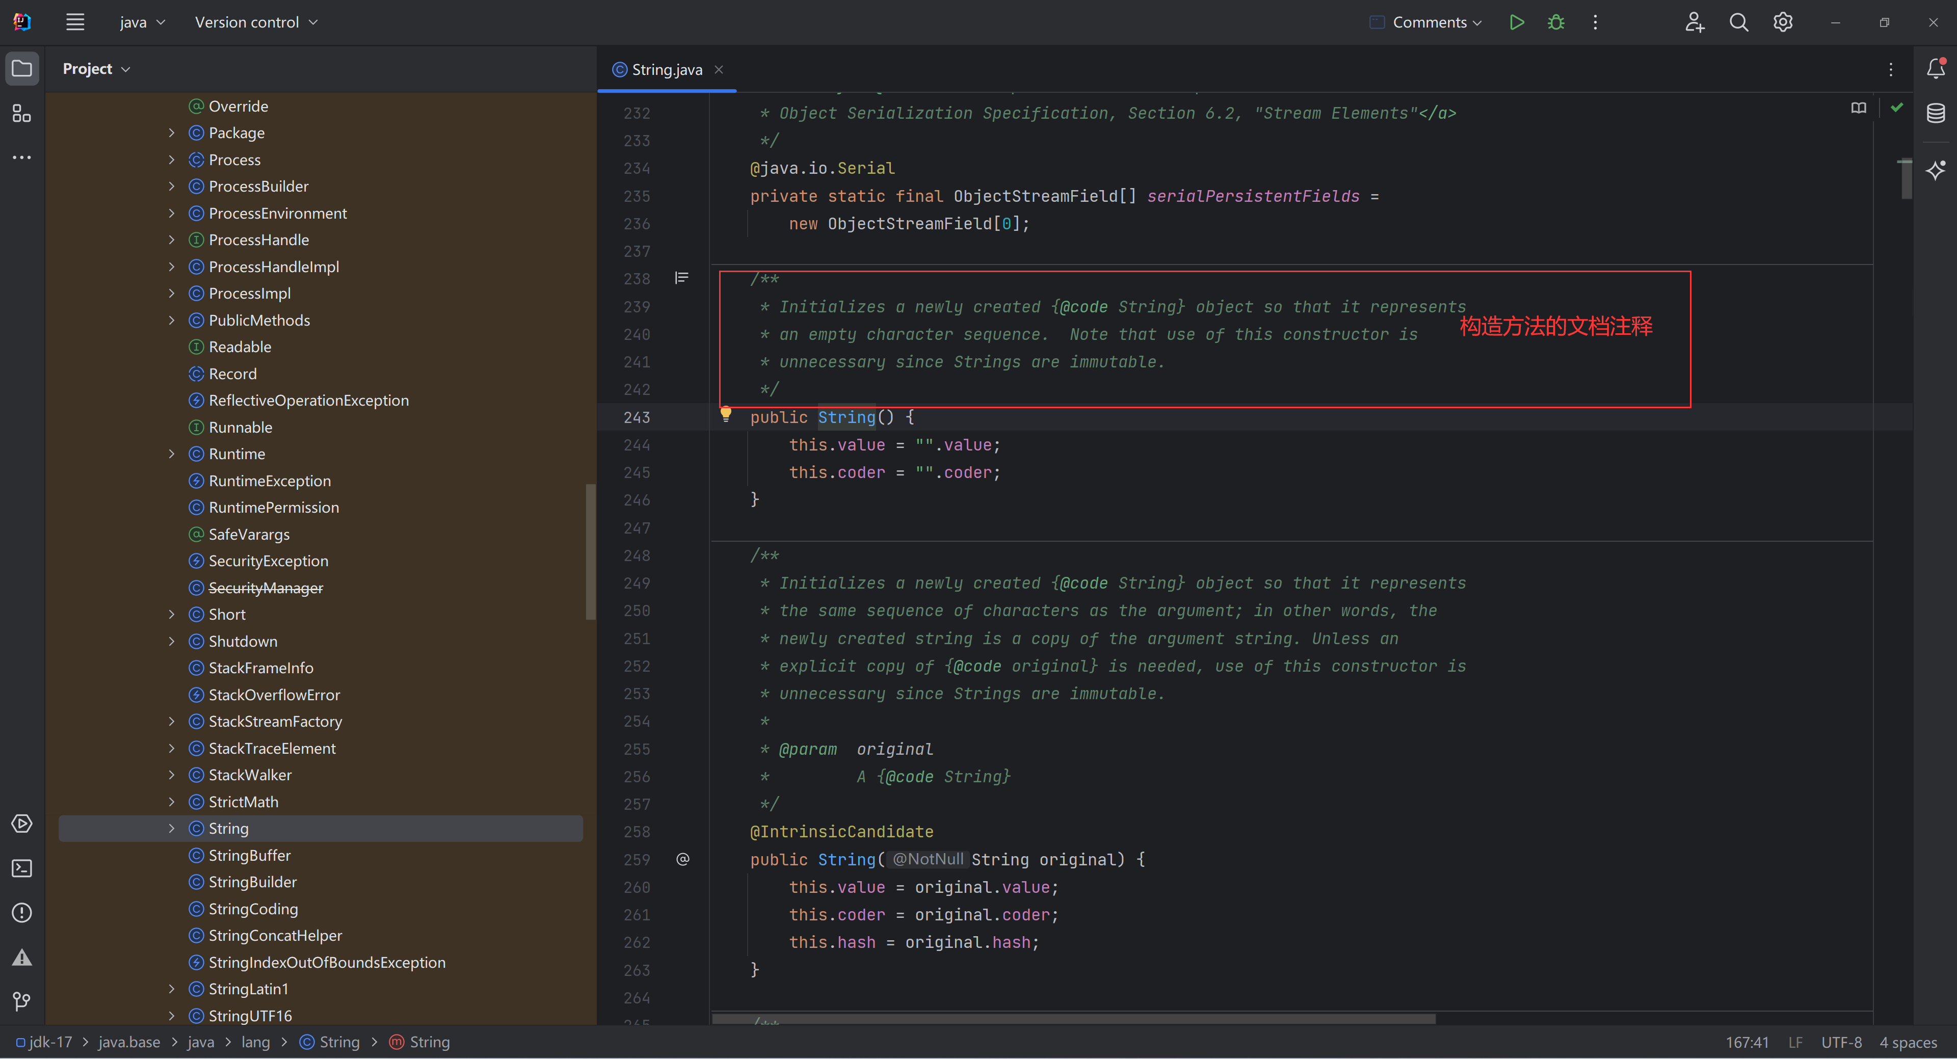The image size is (1957, 1059).
Task: Open Search Everywhere magnifier
Action: coord(1739,22)
